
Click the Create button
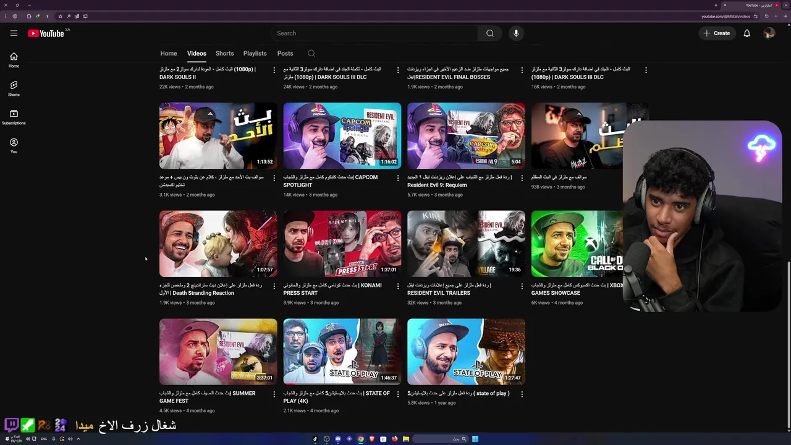point(717,33)
